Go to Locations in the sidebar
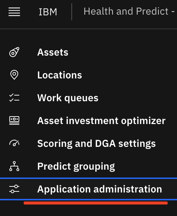Screen dimensions: 177x216 tap(60, 75)
